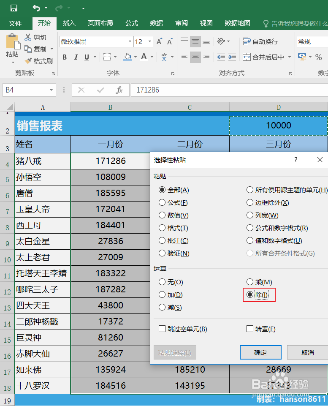Apply underline formatting
This screenshot has height=406, width=328.
(x=87, y=57)
